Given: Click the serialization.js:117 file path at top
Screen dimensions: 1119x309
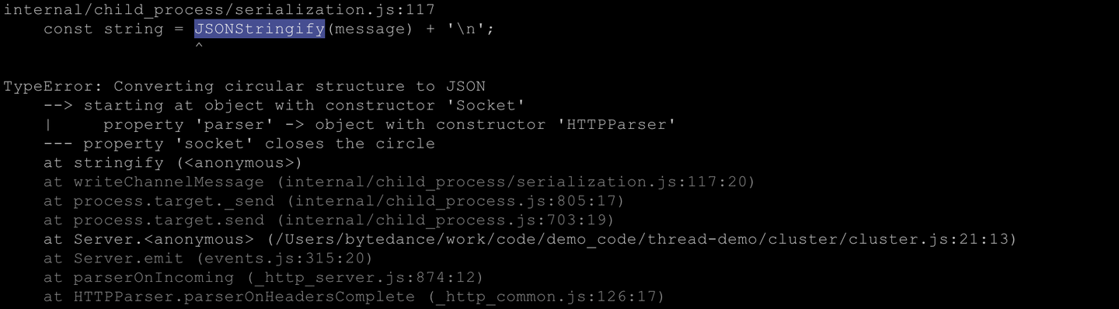Looking at the screenshot, I should (219, 10).
